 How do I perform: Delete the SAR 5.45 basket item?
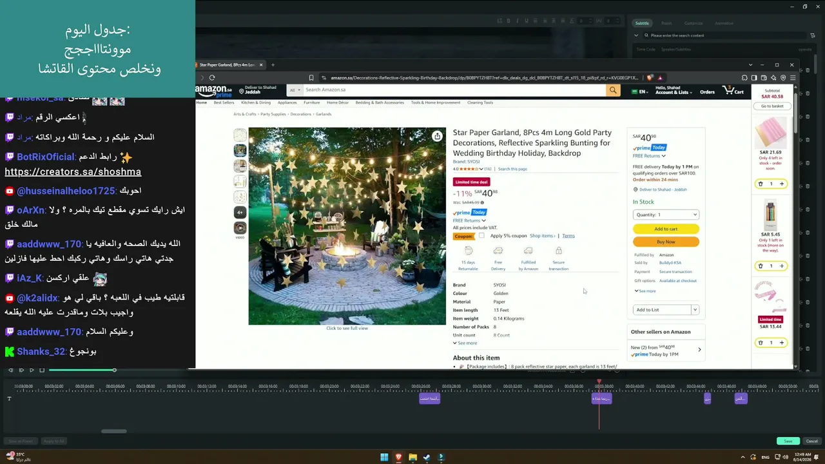point(761,266)
